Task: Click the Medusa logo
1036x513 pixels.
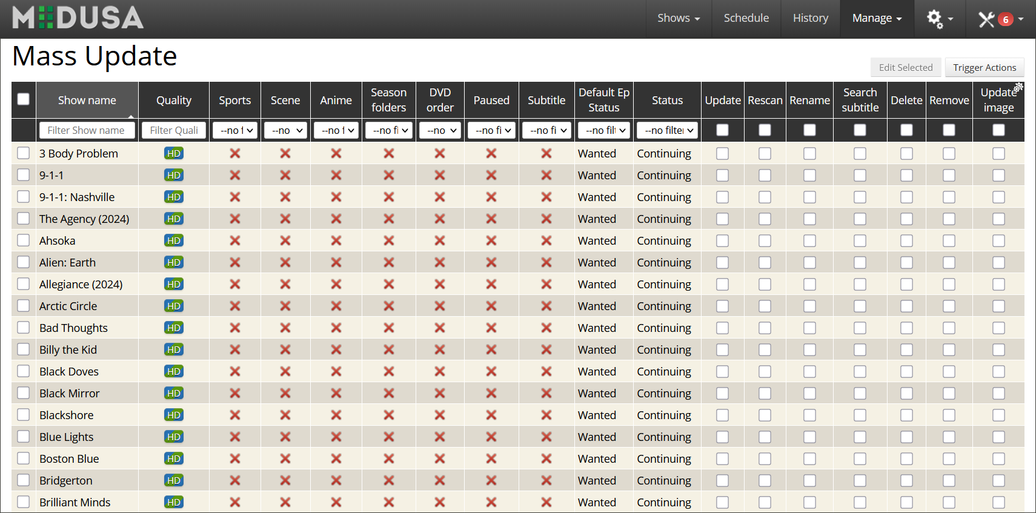Action: (x=78, y=18)
